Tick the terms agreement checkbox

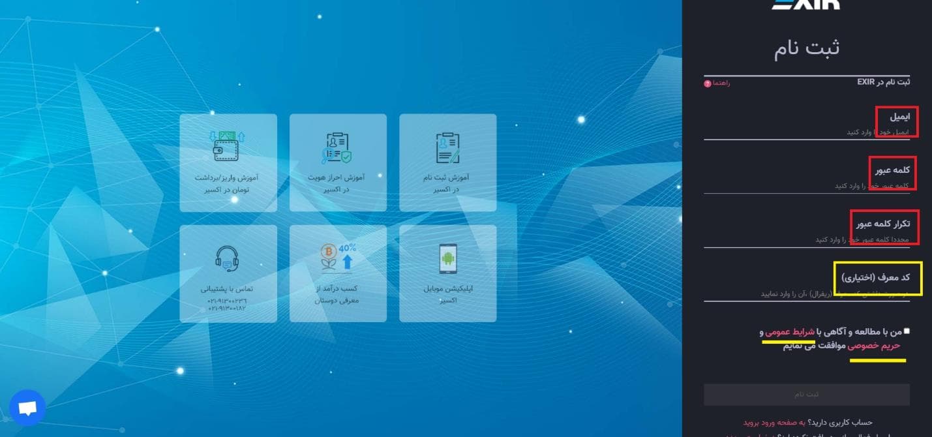tap(907, 331)
